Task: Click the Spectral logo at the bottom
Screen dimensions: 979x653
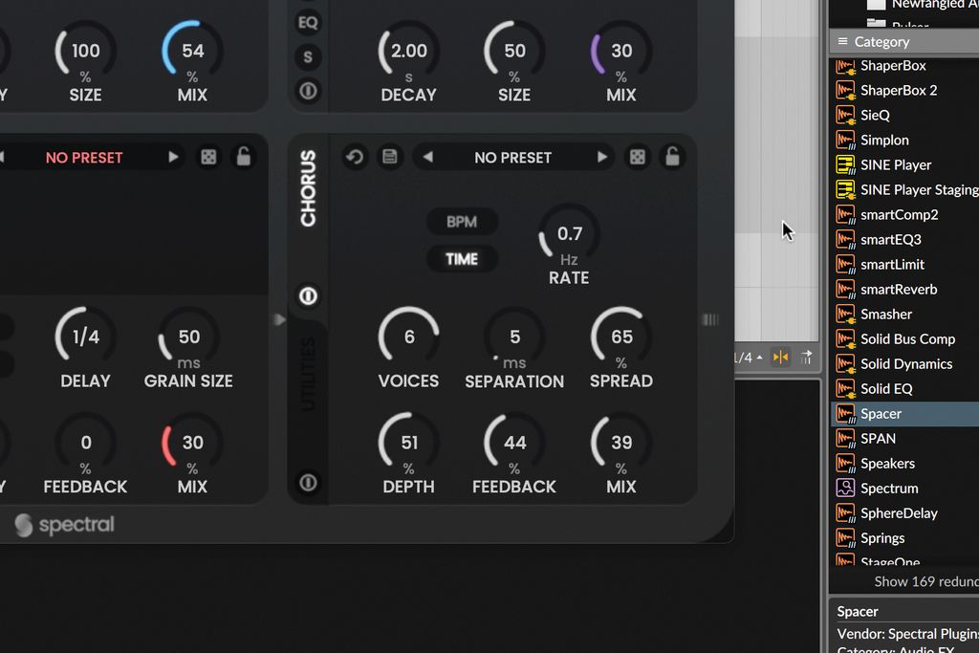Action: coord(64,525)
